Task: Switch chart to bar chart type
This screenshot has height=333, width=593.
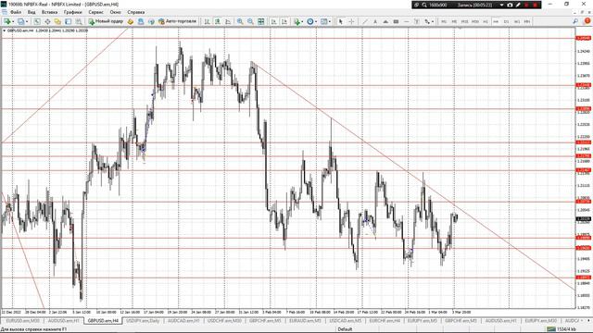Action: point(207,21)
